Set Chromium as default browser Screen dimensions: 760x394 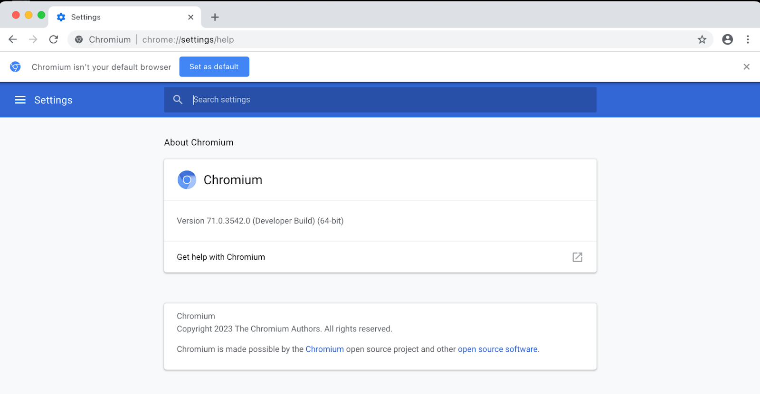[214, 66]
